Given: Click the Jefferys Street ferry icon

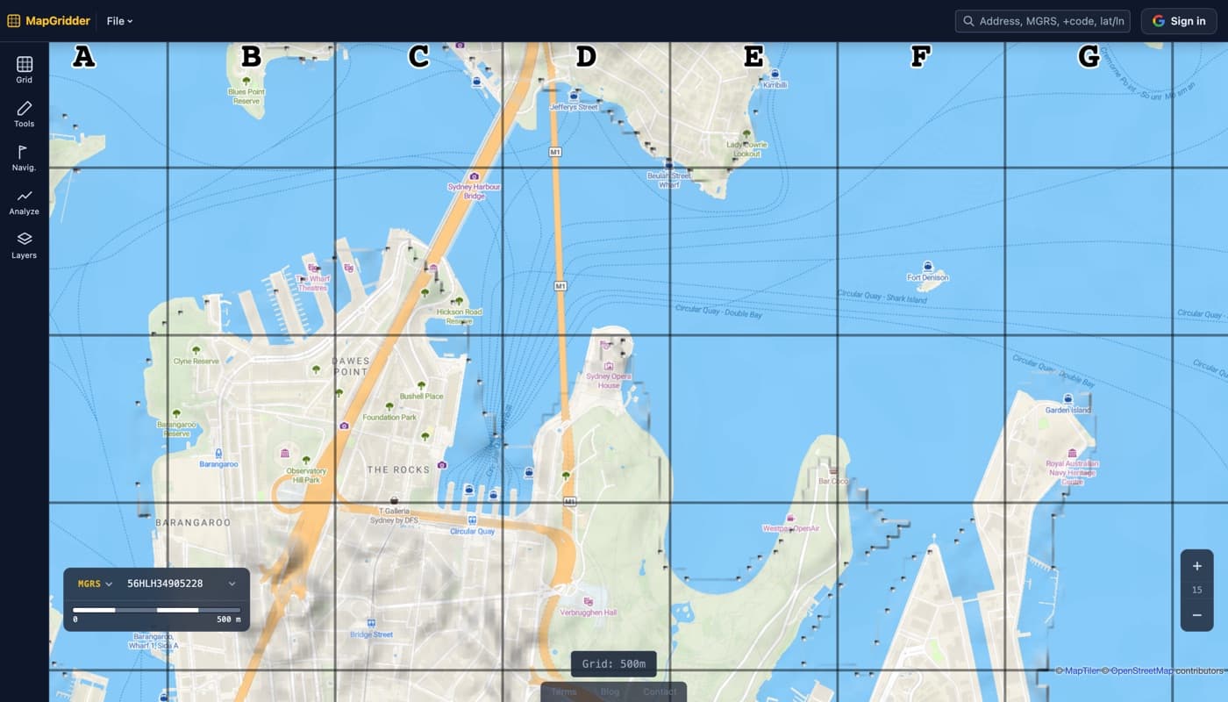Looking at the screenshot, I should [x=574, y=95].
